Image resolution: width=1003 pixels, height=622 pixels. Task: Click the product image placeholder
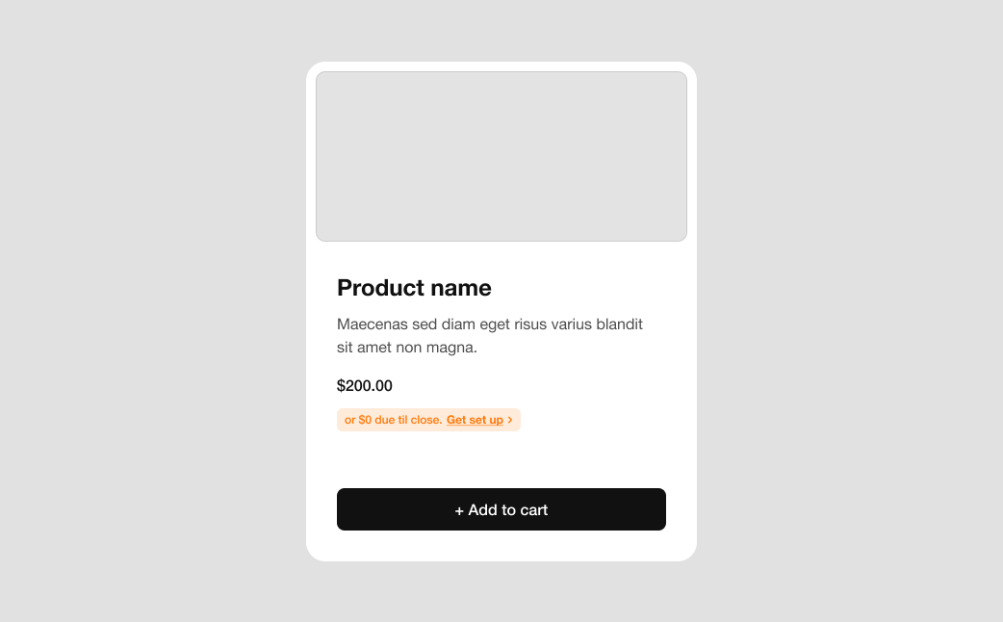point(501,156)
